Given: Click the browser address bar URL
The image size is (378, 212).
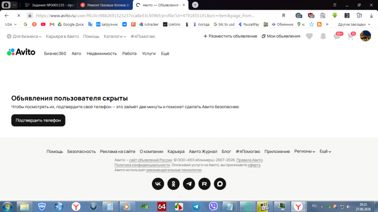Looking at the screenshot, I should 145,15.
